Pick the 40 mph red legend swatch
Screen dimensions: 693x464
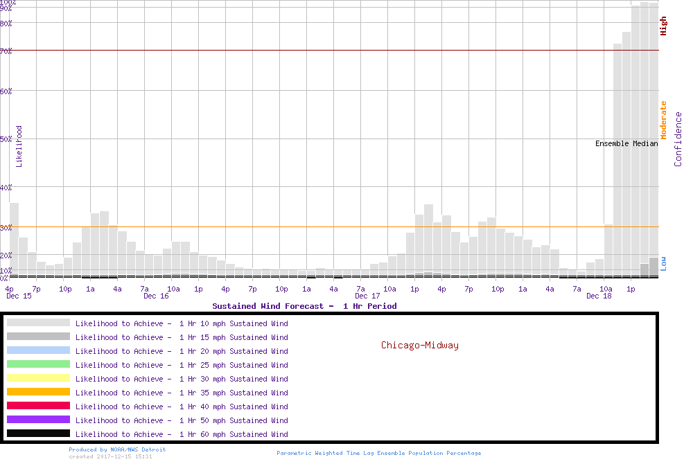pyautogui.click(x=38, y=406)
